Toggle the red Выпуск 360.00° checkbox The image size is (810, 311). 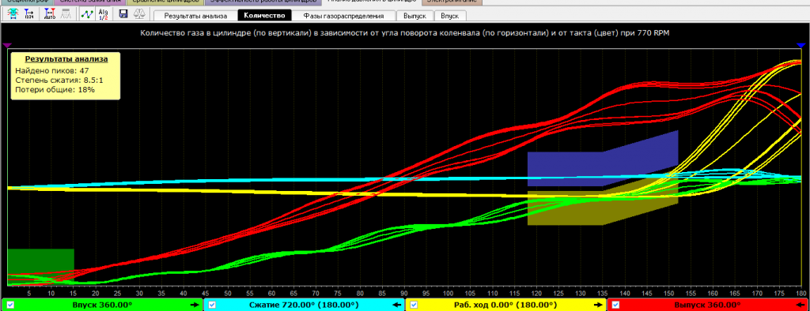[615, 305]
